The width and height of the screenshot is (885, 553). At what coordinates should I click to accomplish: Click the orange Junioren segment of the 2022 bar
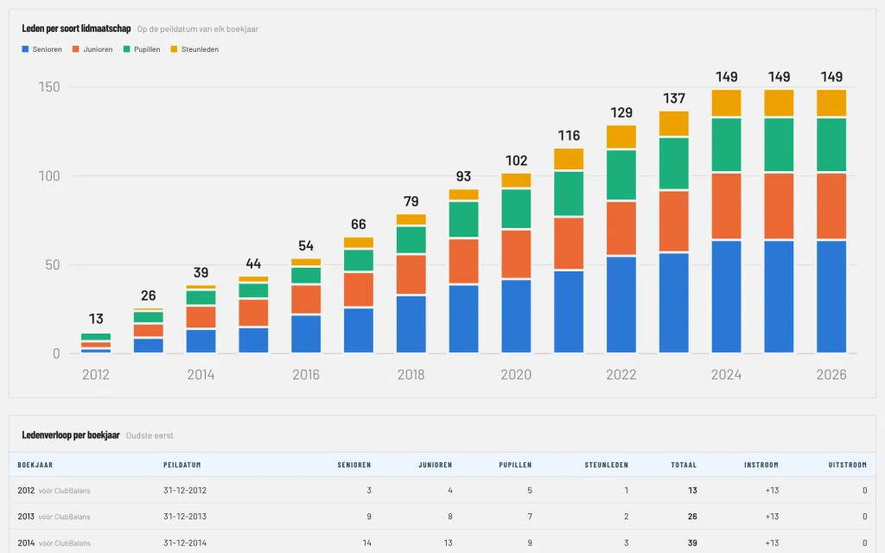621,228
